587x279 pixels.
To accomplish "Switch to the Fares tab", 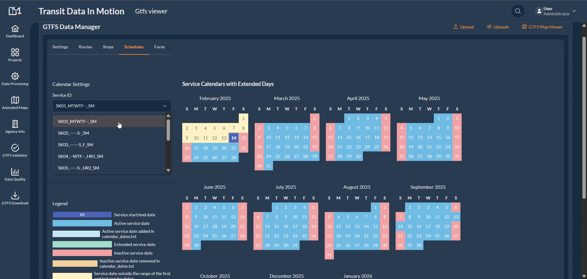I will click(159, 47).
